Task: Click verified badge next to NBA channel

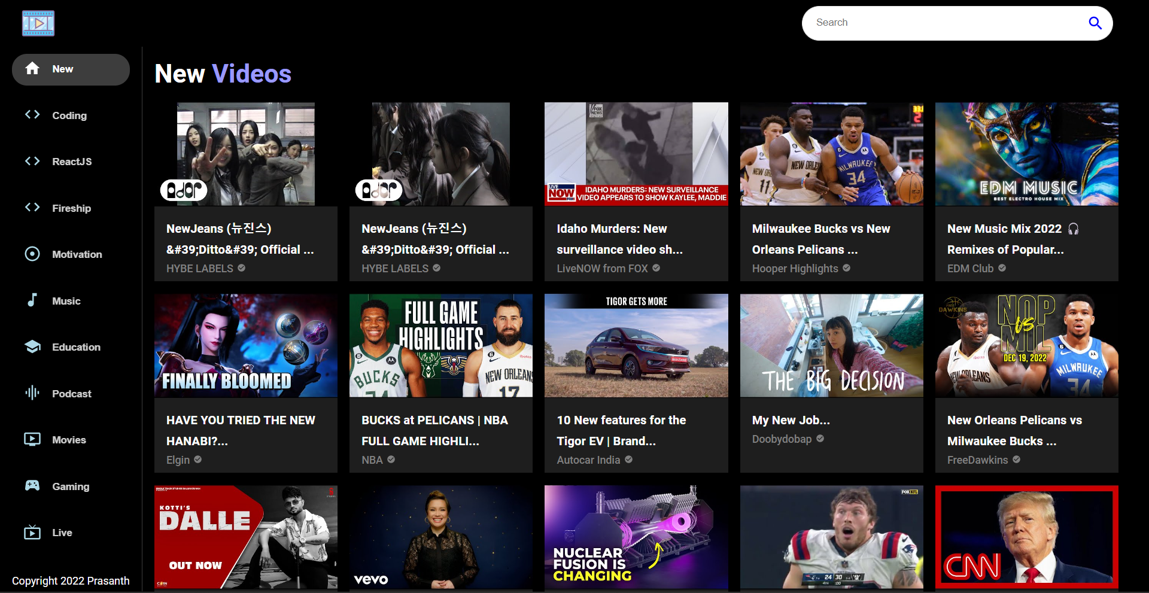Action: coord(391,460)
